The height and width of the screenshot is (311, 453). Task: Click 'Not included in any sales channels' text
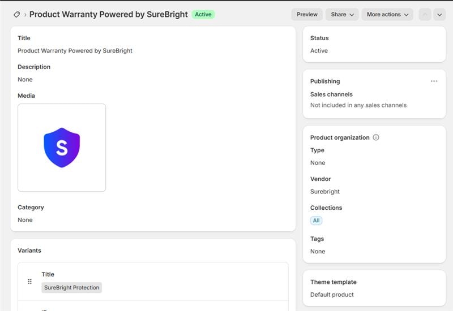(358, 105)
